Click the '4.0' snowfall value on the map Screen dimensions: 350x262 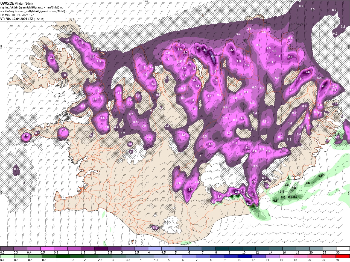pyautogui.click(x=213, y=56)
